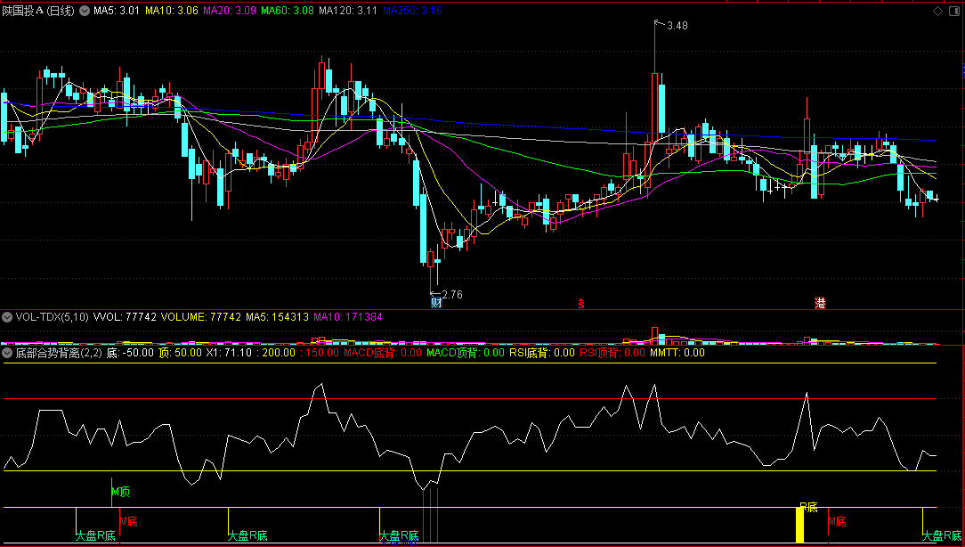965x547 pixels.
Task: Select the 底: -50.00 value
Action: [x=130, y=353]
